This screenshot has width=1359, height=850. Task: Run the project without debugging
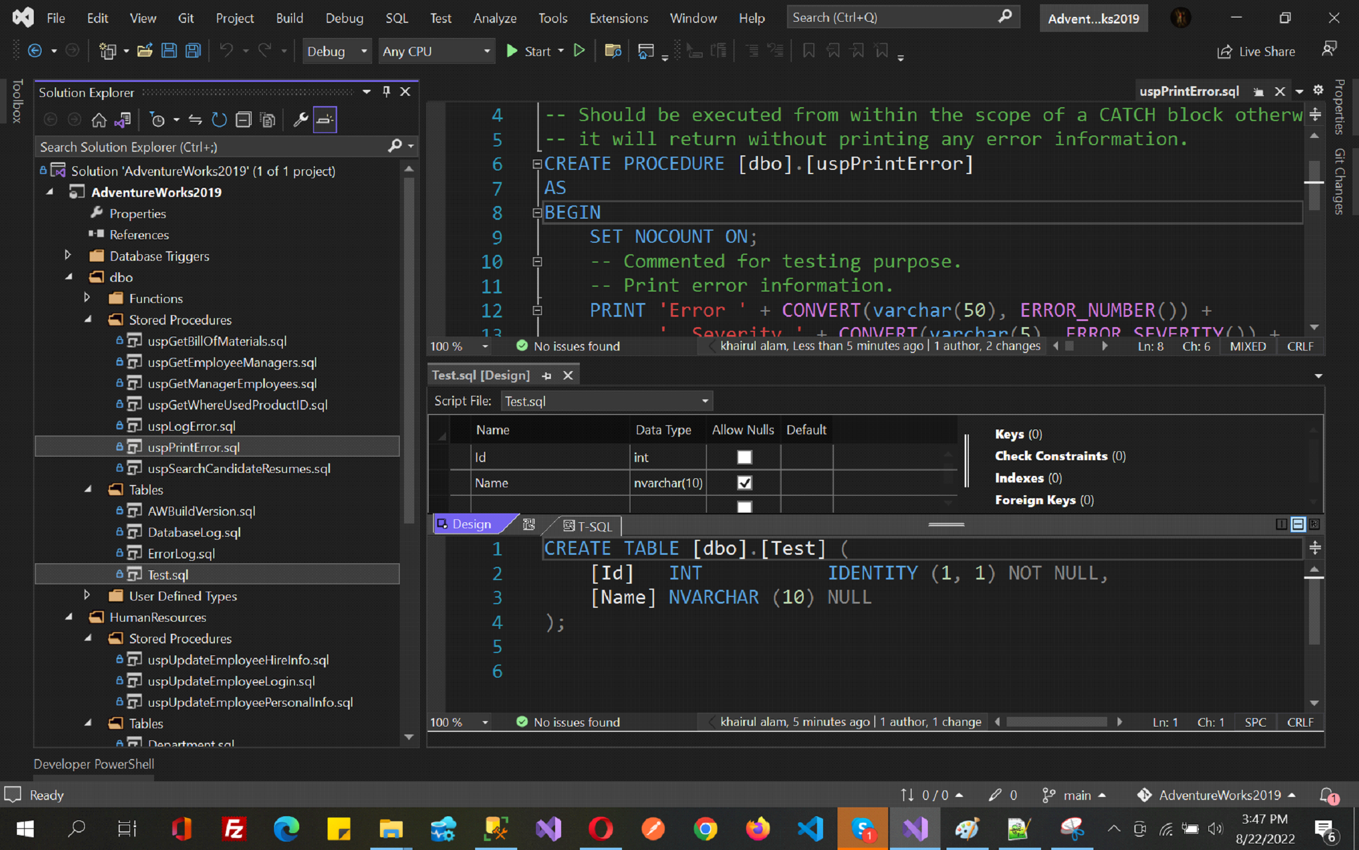tap(579, 51)
